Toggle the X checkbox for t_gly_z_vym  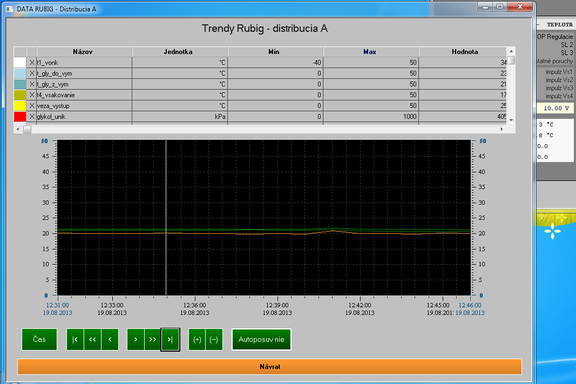pyautogui.click(x=32, y=84)
